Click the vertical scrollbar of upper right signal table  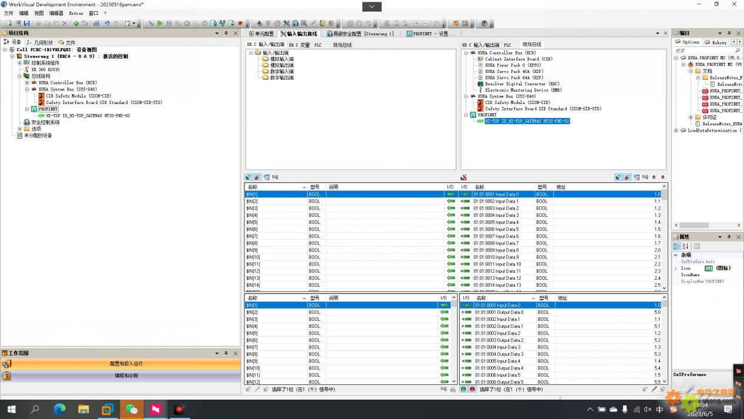pyautogui.click(x=665, y=237)
